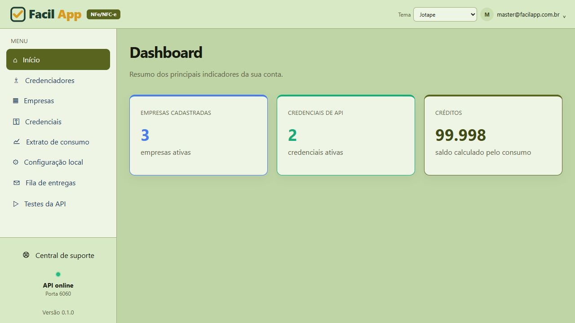
Task: Open the Central de suporte link
Action: click(58, 255)
